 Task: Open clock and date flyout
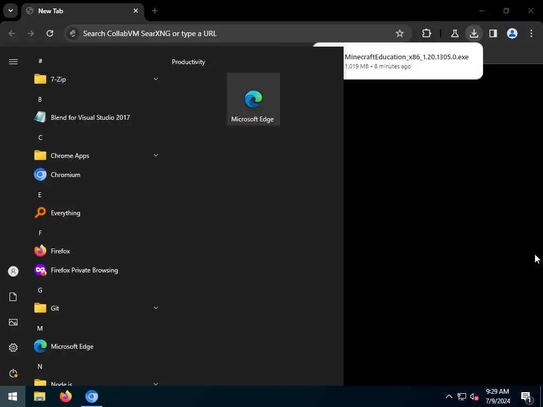[x=497, y=396]
